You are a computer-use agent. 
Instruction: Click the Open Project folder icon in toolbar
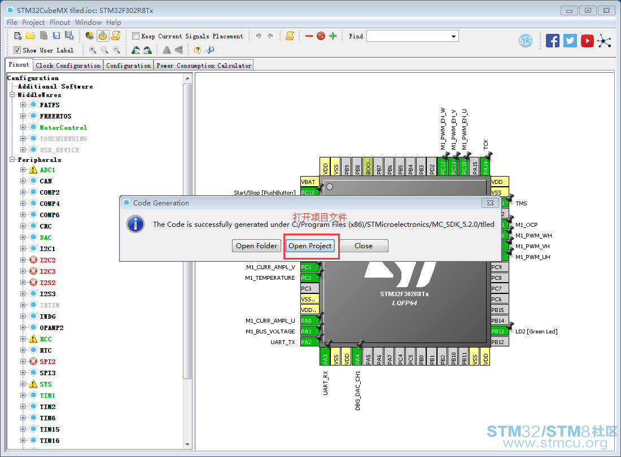[30, 36]
